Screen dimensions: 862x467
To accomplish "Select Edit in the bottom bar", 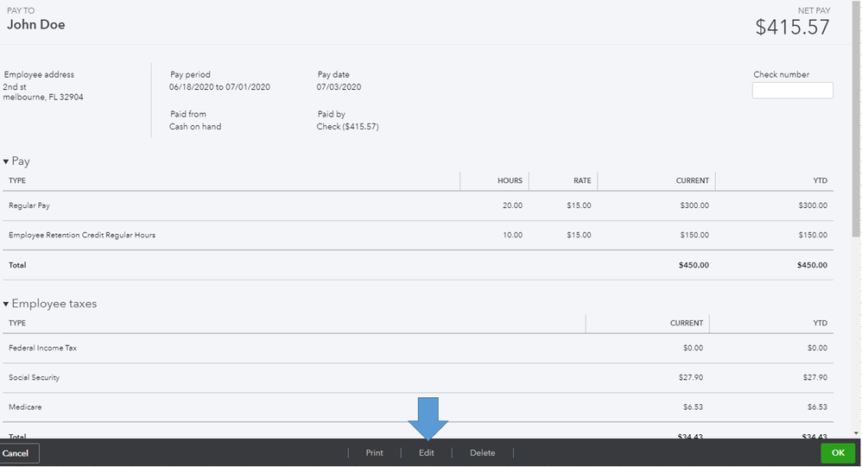I will pyautogui.click(x=426, y=452).
